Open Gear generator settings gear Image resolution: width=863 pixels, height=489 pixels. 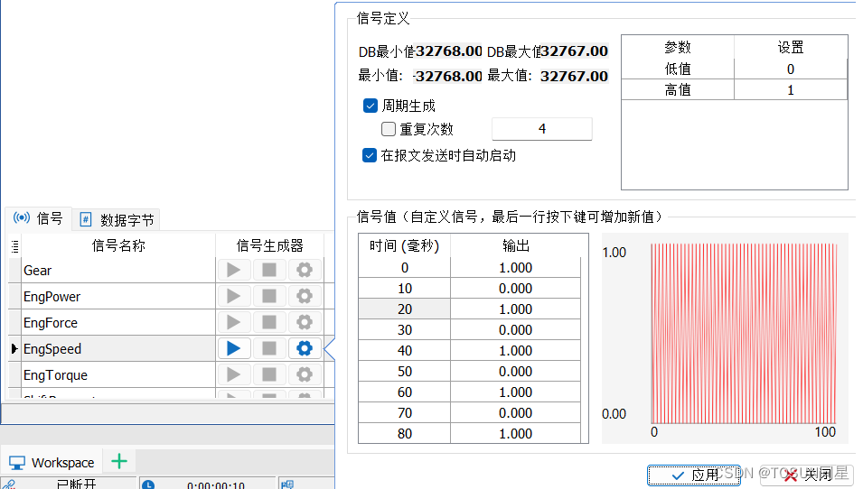[x=305, y=270]
